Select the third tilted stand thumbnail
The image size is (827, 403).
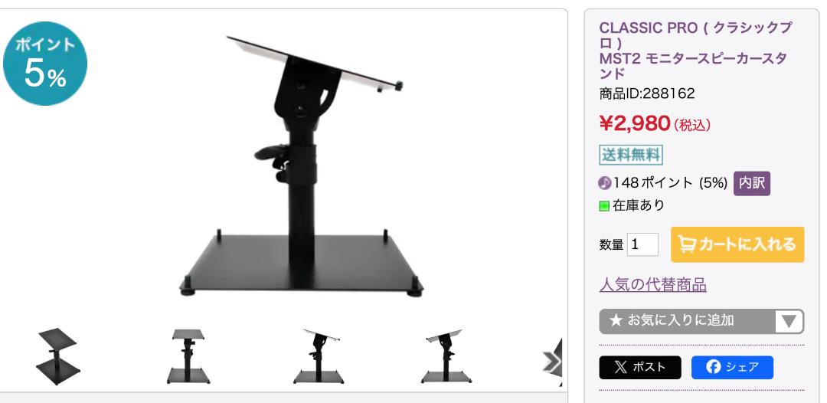(x=319, y=356)
